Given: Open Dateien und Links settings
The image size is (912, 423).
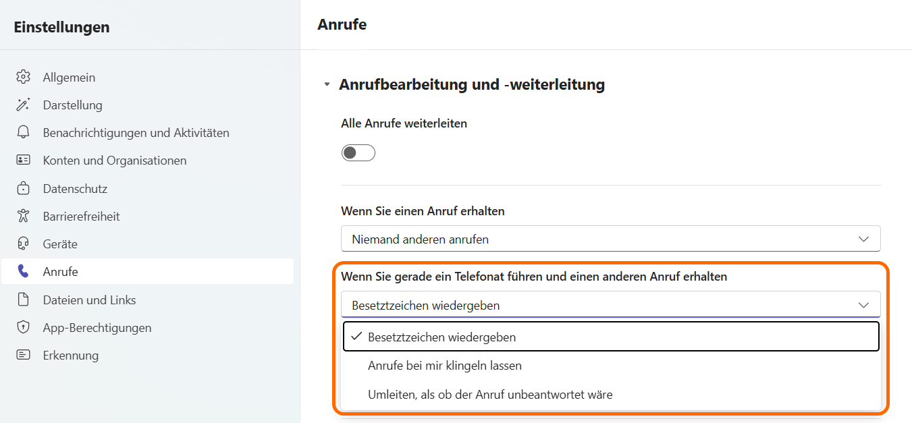Looking at the screenshot, I should 89,300.
